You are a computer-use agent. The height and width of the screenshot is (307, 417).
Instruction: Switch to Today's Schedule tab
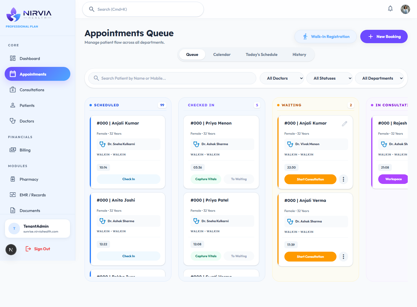(261, 54)
